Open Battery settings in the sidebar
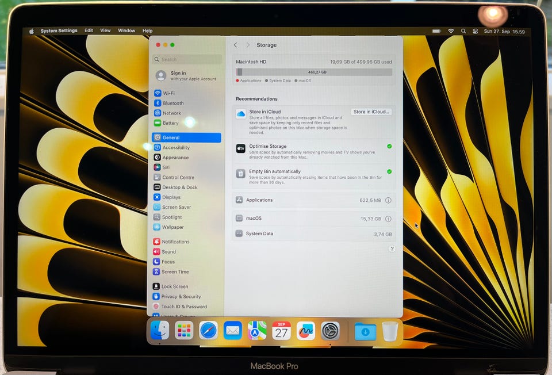The height and width of the screenshot is (375, 552). 186,123
